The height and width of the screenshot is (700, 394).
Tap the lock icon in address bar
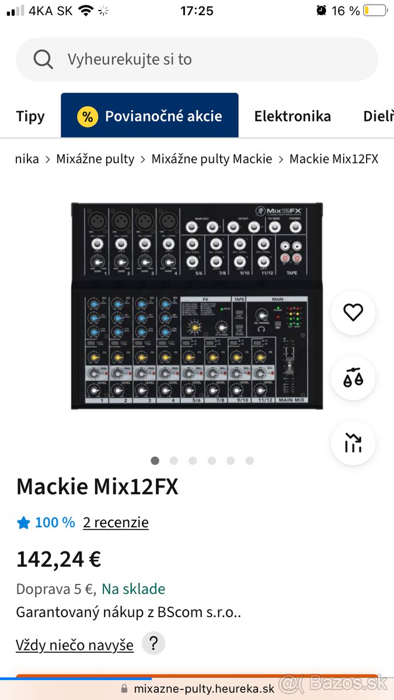(124, 688)
